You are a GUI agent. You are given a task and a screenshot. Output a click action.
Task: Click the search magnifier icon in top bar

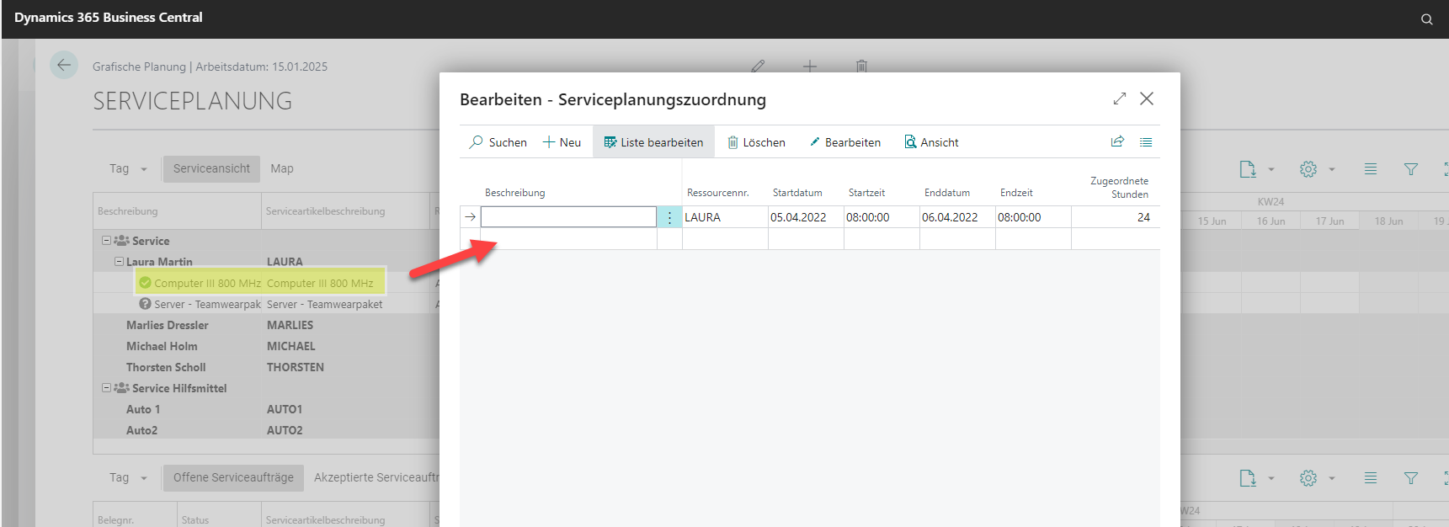pyautogui.click(x=1426, y=19)
